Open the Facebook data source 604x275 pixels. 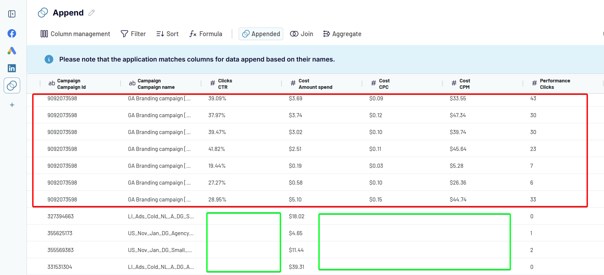coord(12,33)
